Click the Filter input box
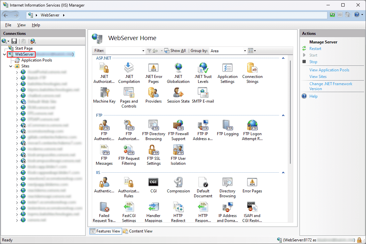 click(124, 51)
